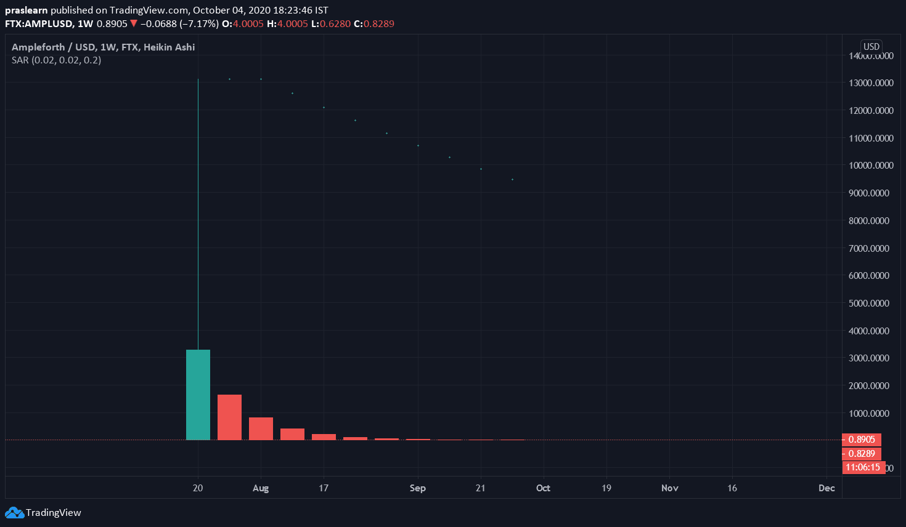906x527 pixels.
Task: Click the Aug label on the time axis
Action: 261,488
